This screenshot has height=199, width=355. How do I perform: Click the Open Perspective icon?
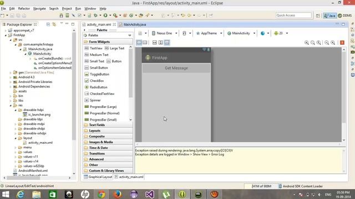click(x=318, y=15)
